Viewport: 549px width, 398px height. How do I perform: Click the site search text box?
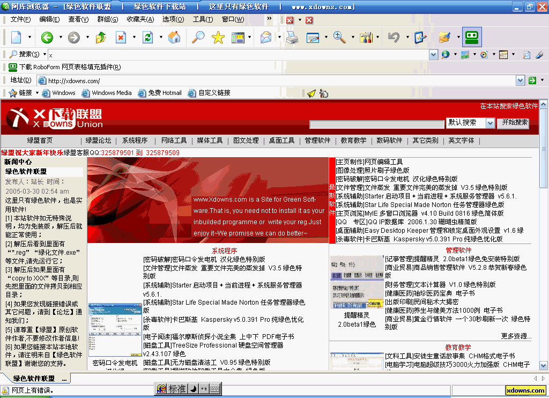[x=377, y=124]
